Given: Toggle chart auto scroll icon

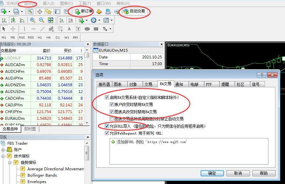Looking at the screenshot, I should tap(62, 20).
